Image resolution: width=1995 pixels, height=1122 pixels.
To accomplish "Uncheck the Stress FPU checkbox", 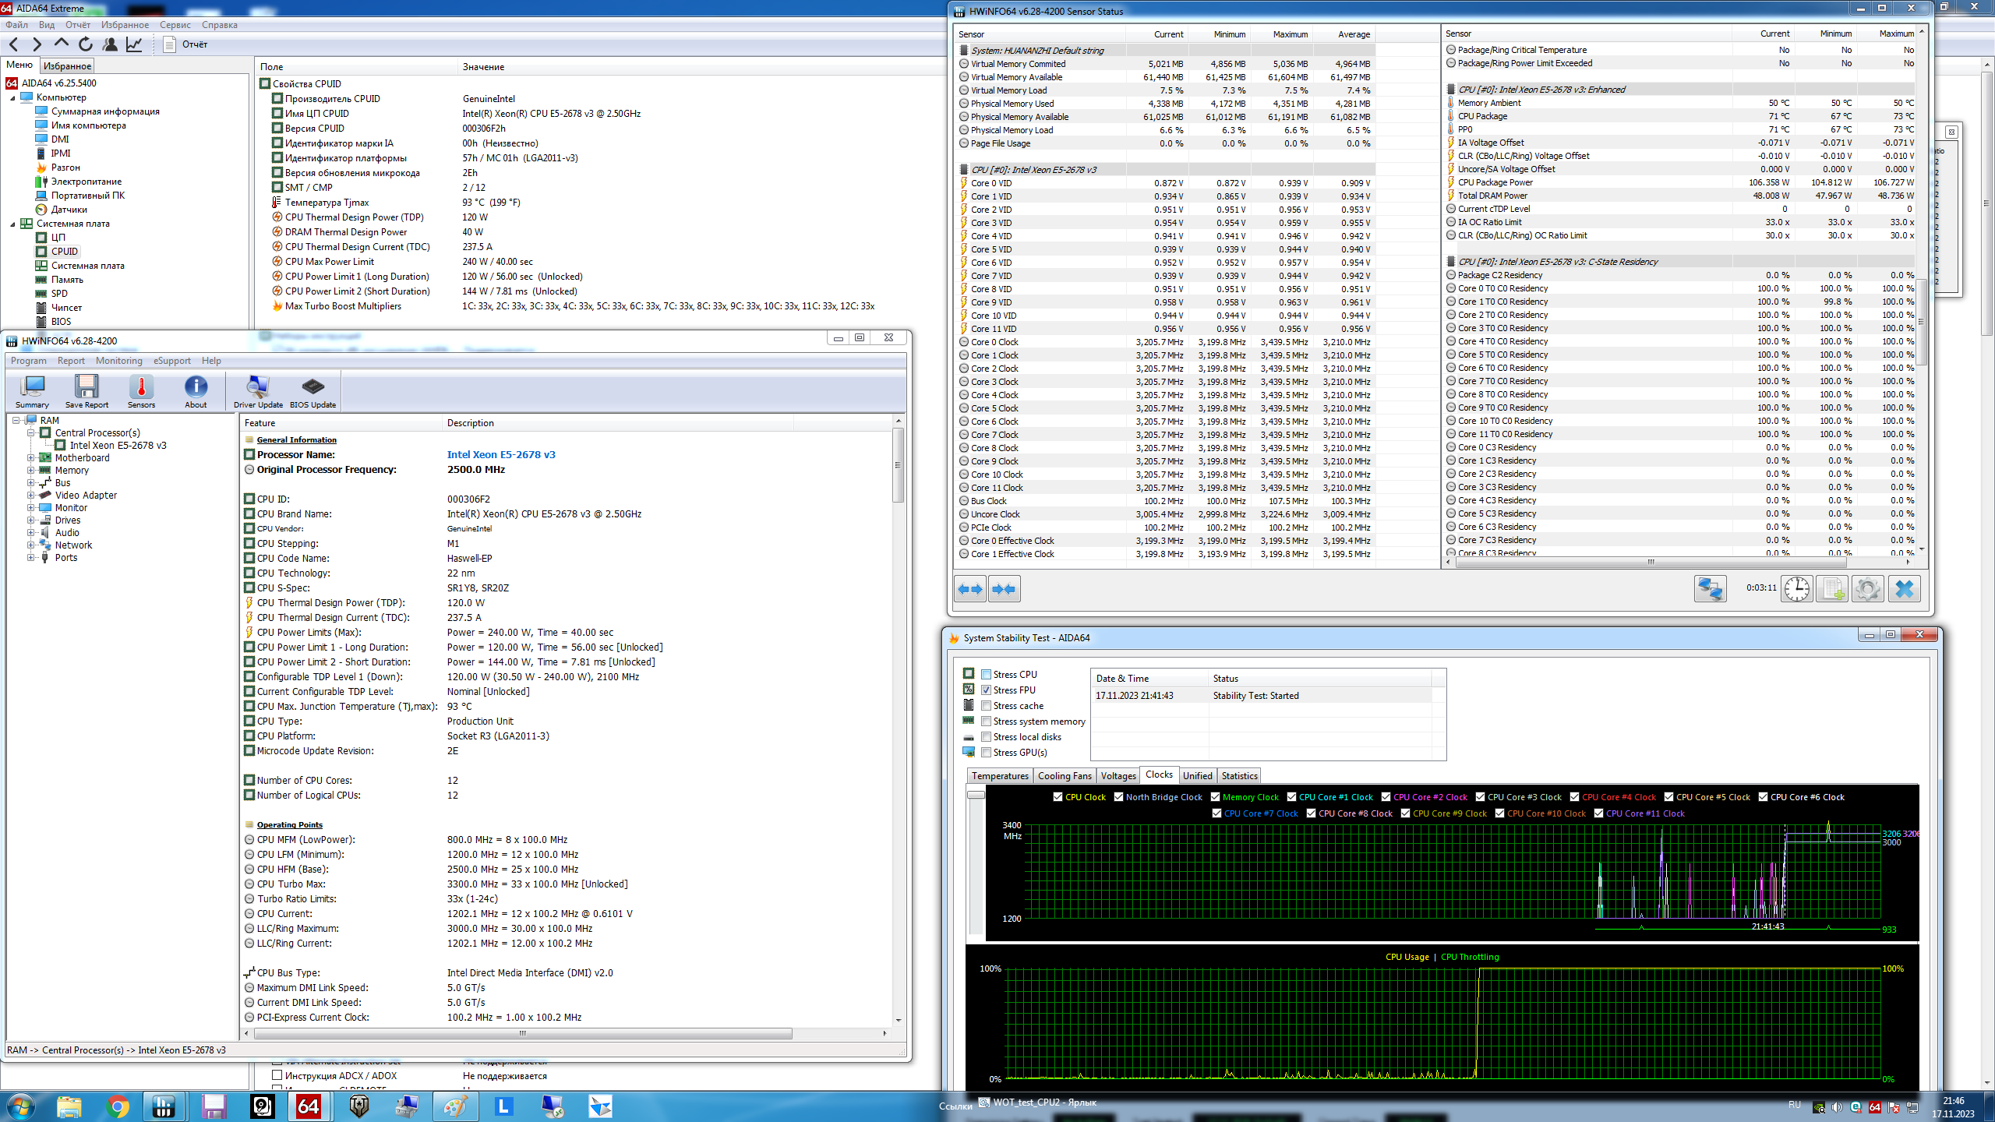I will click(x=987, y=690).
